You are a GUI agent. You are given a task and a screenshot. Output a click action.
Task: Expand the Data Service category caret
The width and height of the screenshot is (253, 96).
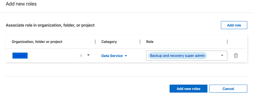point(126,56)
